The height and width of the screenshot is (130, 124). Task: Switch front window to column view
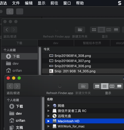tap(112, 86)
